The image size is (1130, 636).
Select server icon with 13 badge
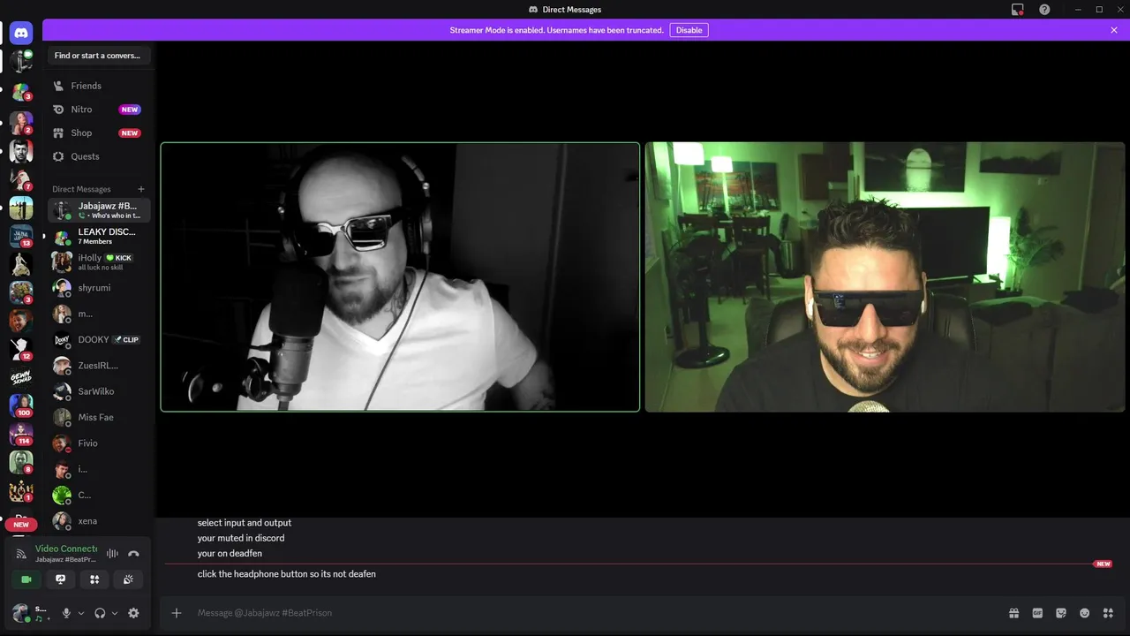21,236
